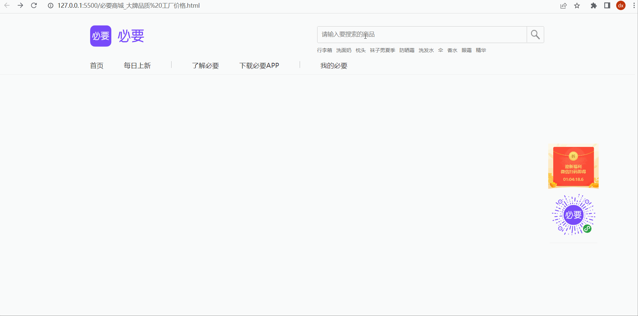Image resolution: width=638 pixels, height=316 pixels.
Task: Go to 首页 navigation tab
Action: click(97, 66)
